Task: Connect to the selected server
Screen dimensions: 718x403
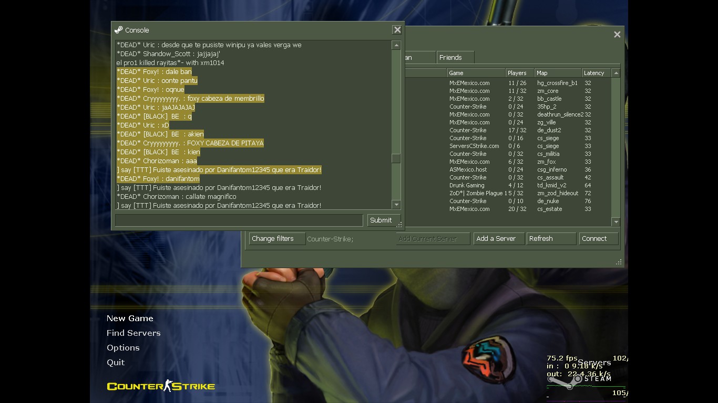Action: point(599,239)
